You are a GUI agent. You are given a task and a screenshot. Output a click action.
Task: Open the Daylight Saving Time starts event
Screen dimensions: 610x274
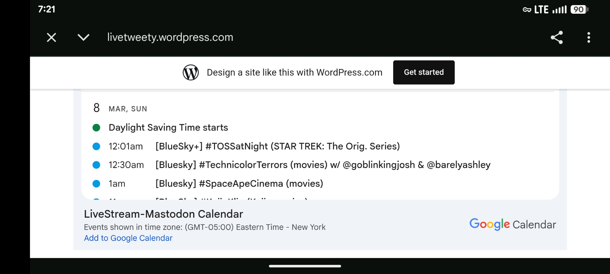tap(168, 128)
